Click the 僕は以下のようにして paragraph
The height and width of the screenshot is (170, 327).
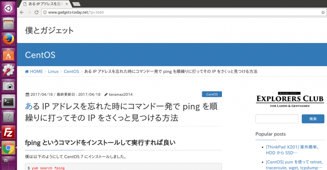76,157
